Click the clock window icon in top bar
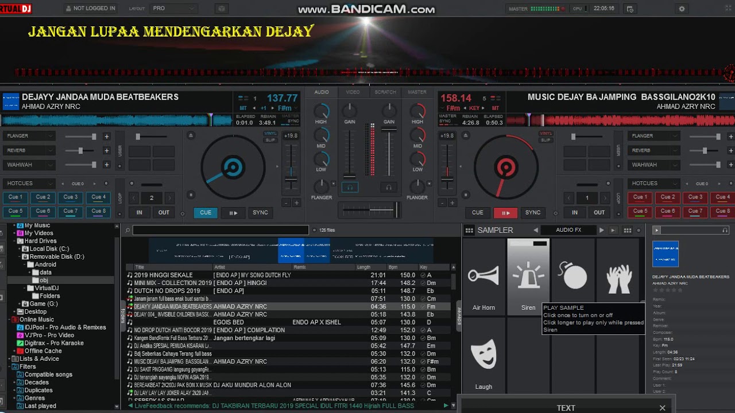Image resolution: width=735 pixels, height=413 pixels. tap(630, 9)
